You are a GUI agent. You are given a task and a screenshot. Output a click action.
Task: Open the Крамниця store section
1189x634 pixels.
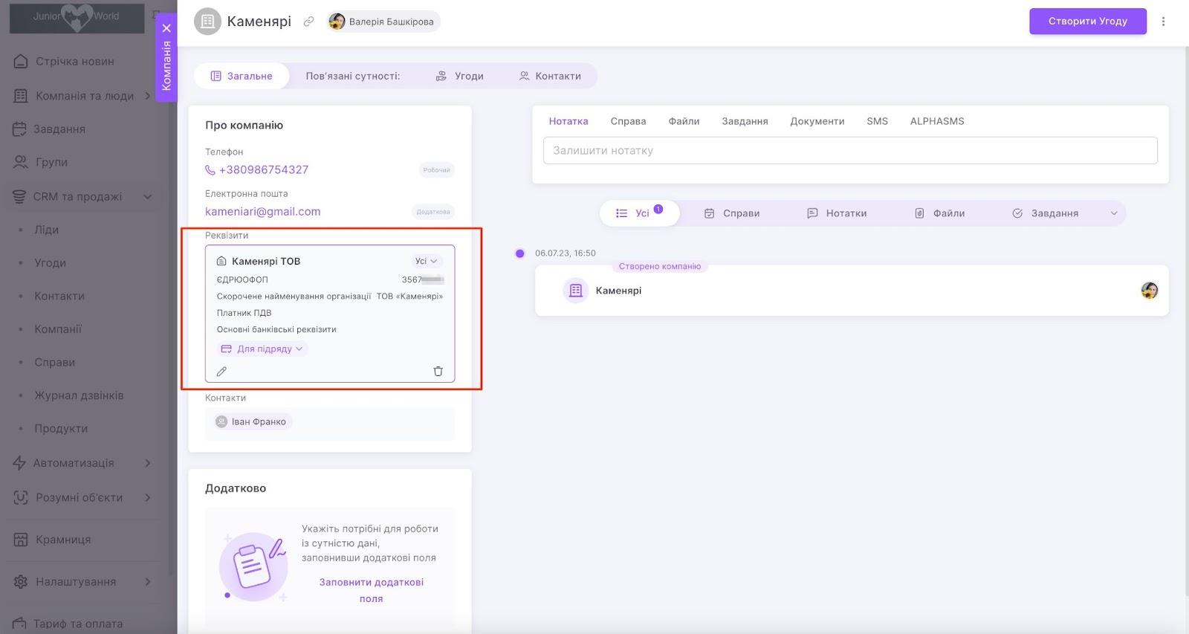pyautogui.click(x=63, y=540)
